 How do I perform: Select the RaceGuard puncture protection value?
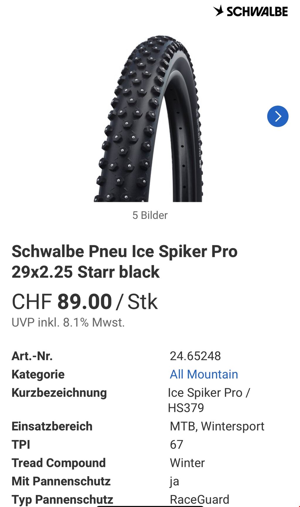pos(199,499)
